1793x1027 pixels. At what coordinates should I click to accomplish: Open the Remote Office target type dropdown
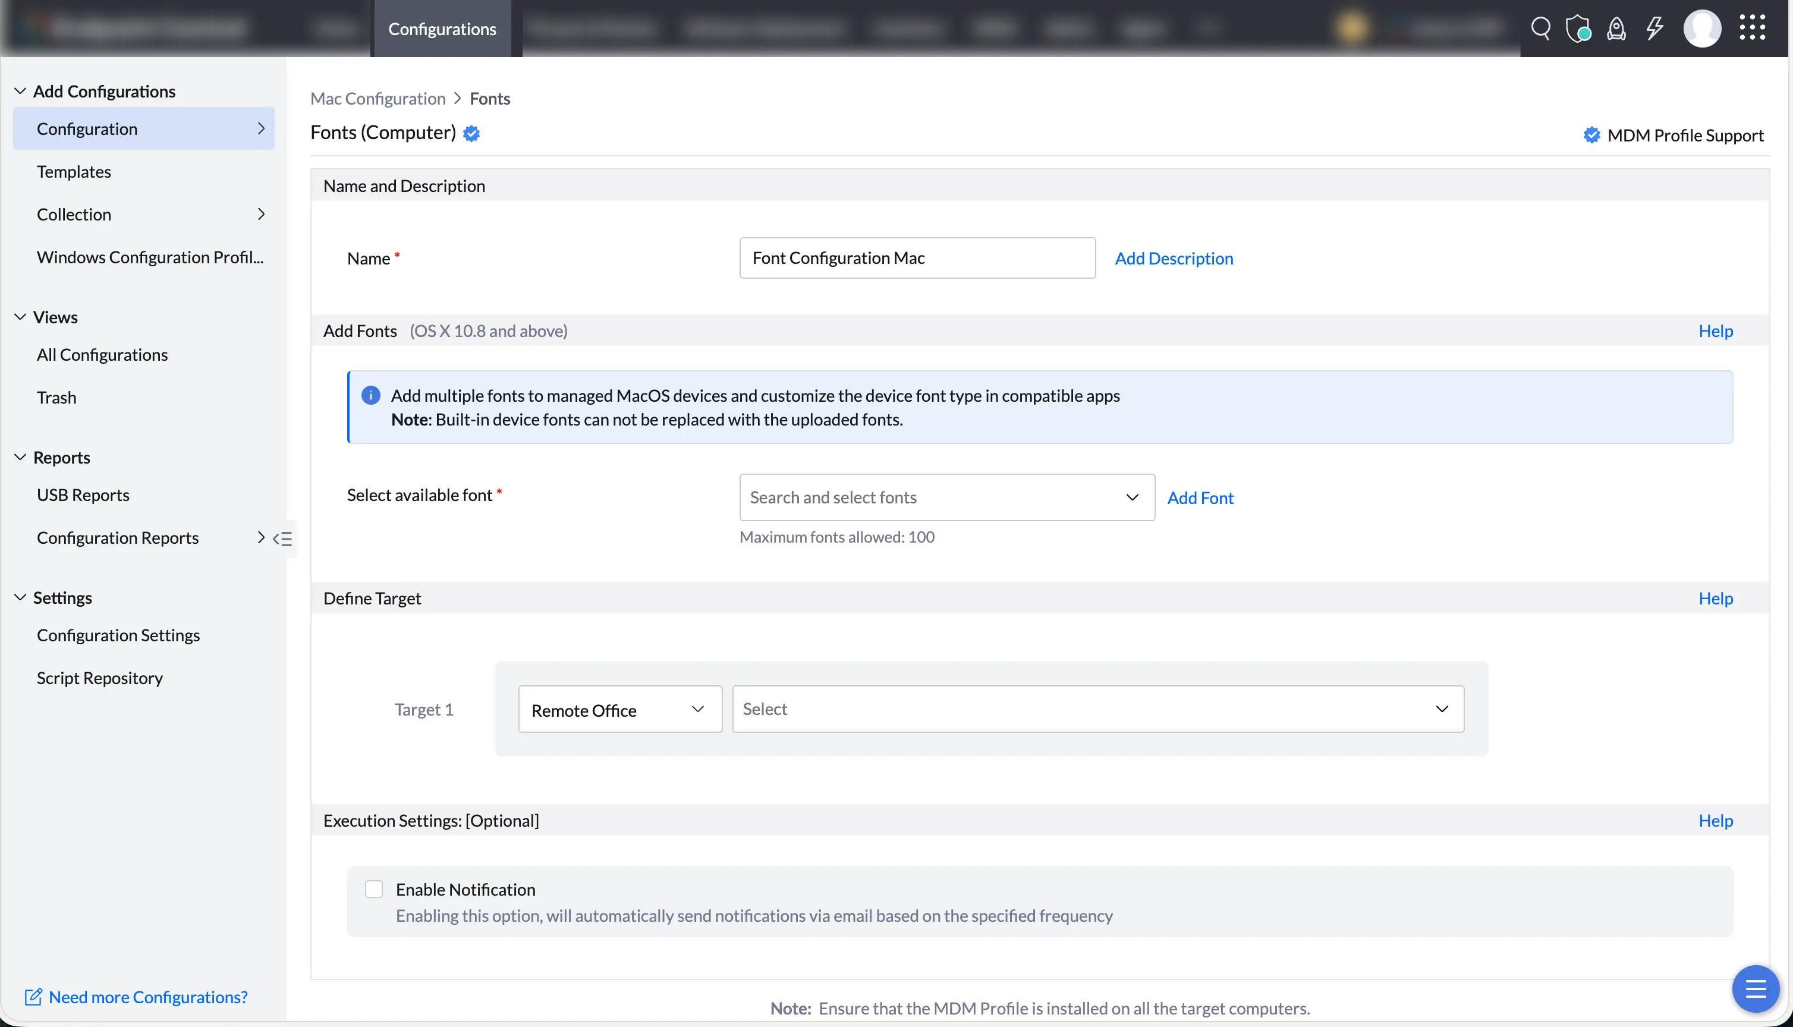click(x=620, y=709)
